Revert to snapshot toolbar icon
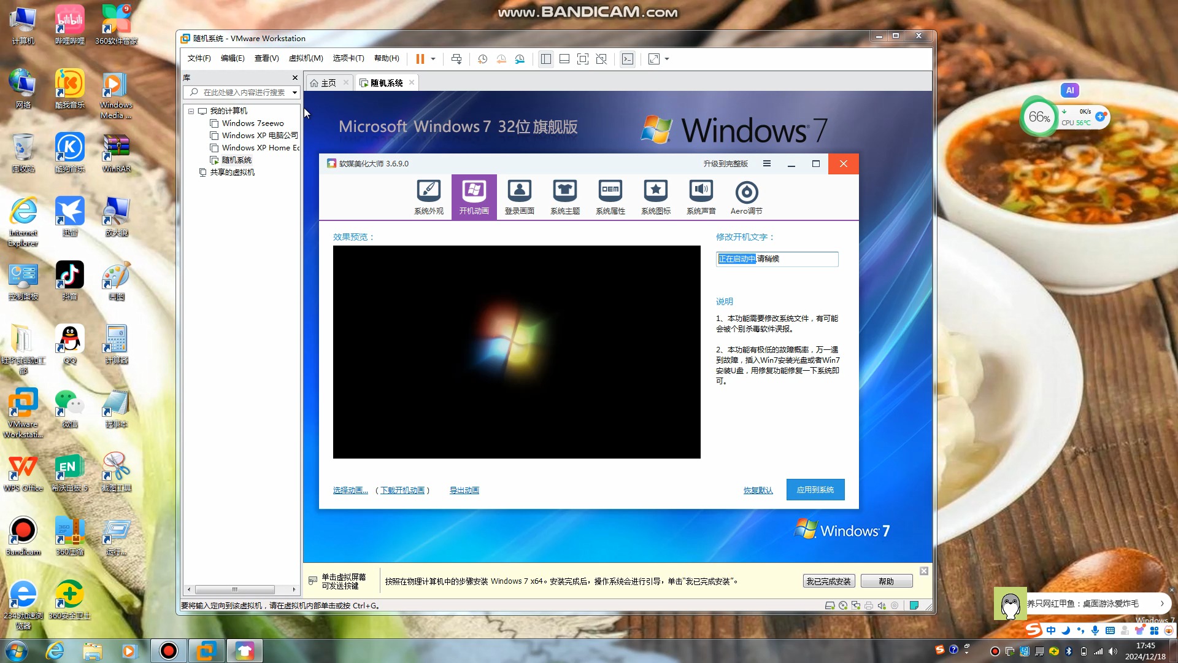Viewport: 1178px width, 663px height. tap(501, 59)
